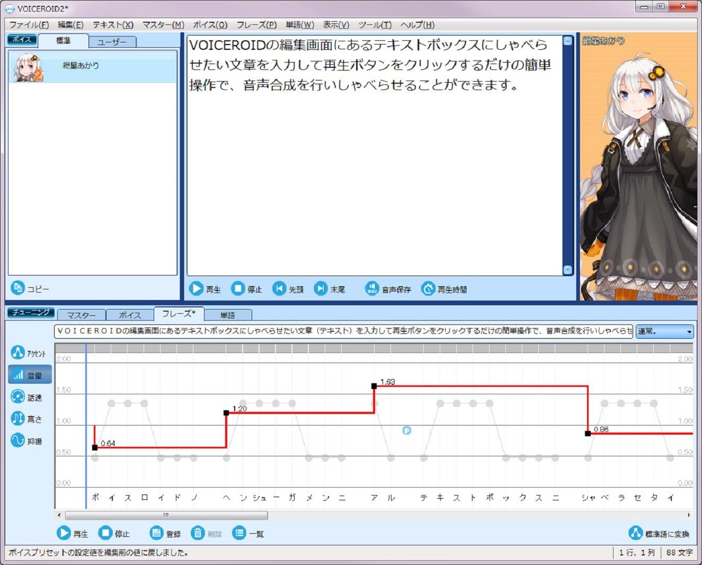702x565 pixels.
Task: Select the アクセント accent edit mode
Action: (18, 353)
